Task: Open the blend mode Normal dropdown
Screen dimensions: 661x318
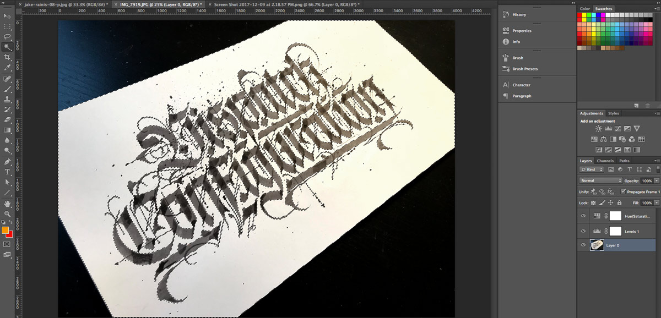Action: coord(600,180)
